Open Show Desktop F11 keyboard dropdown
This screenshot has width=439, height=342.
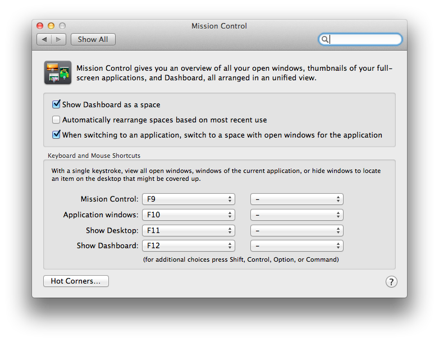[x=189, y=230]
